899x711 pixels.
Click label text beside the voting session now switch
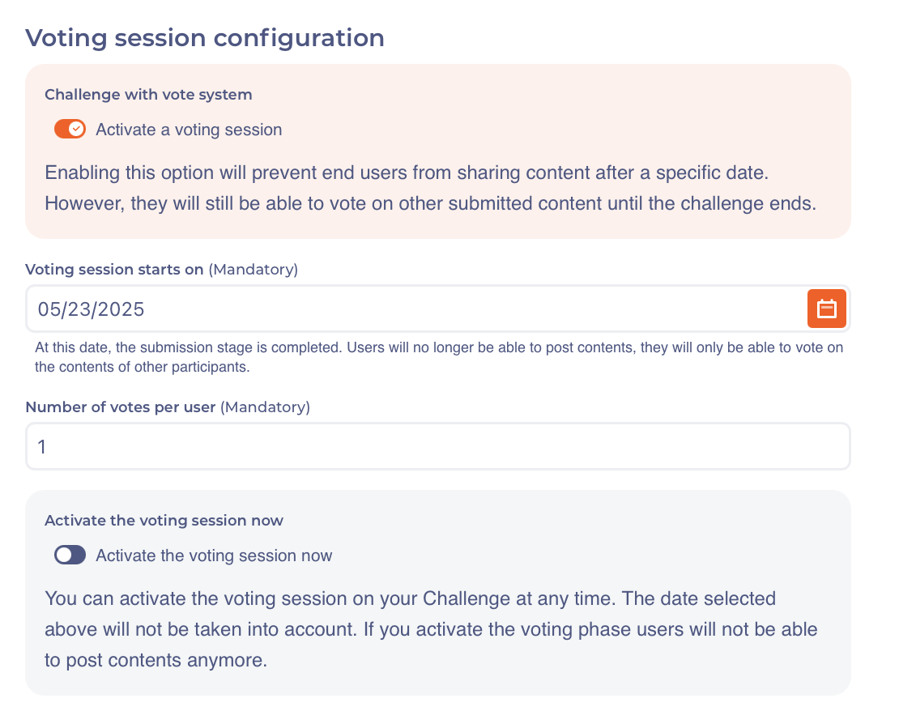point(214,556)
